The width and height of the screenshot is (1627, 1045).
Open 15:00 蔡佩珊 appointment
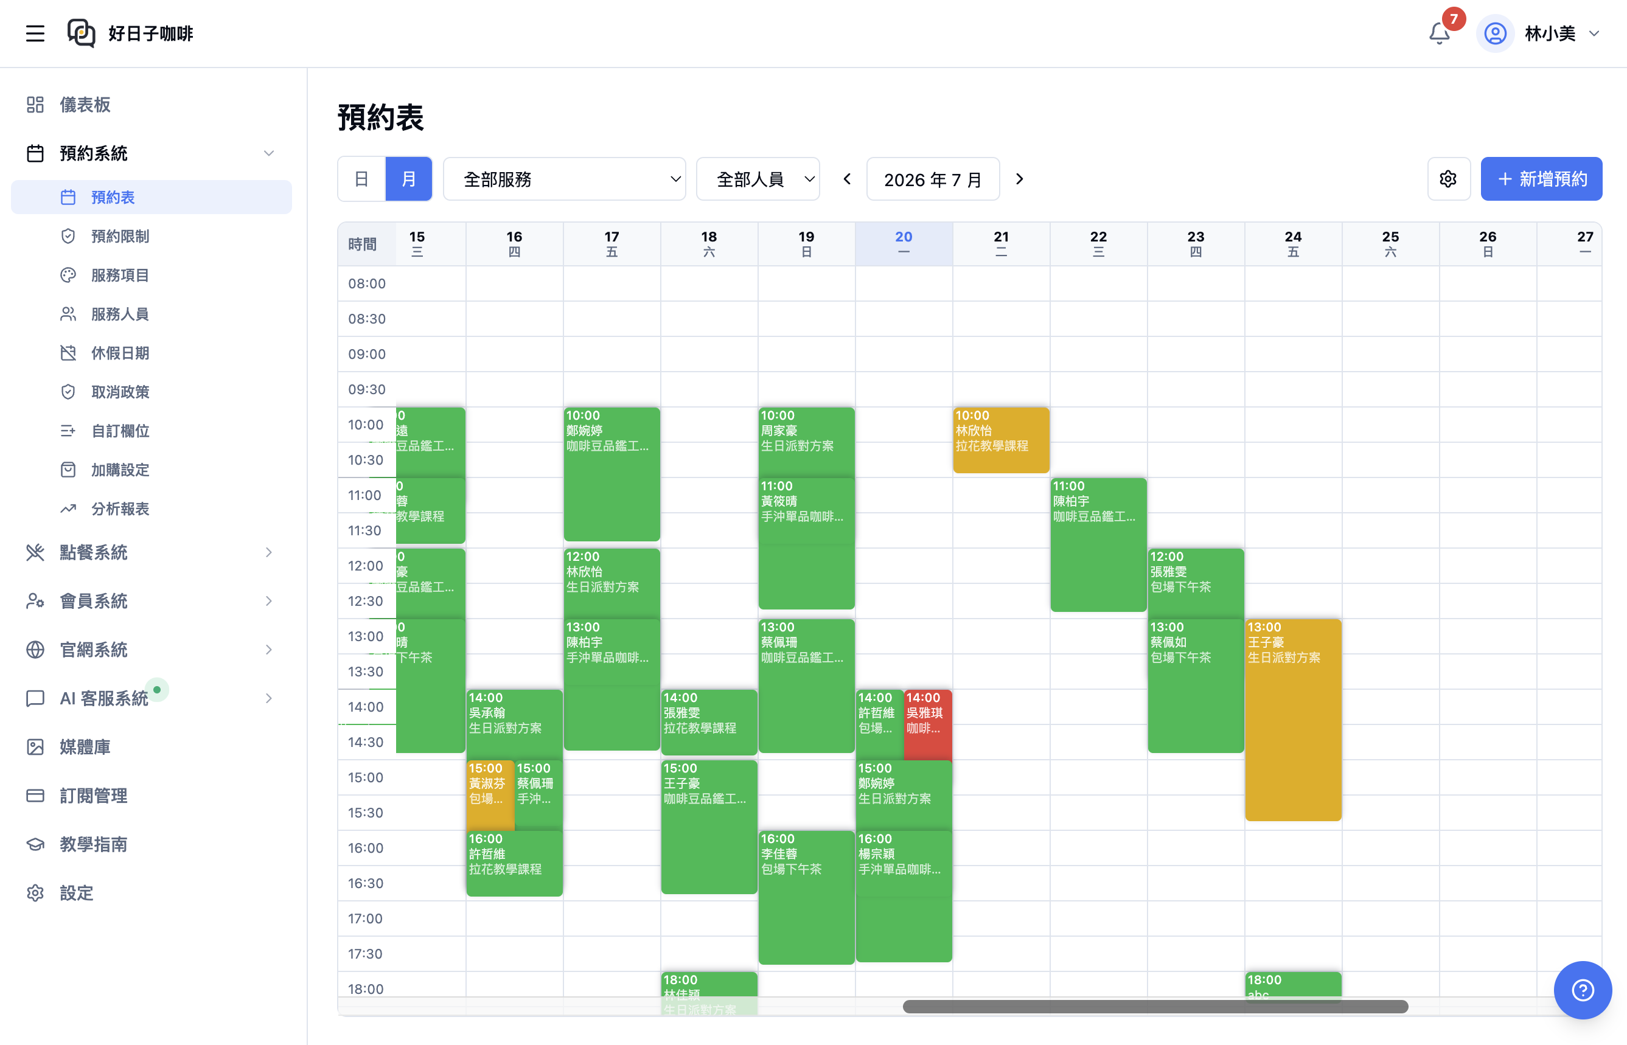(539, 794)
